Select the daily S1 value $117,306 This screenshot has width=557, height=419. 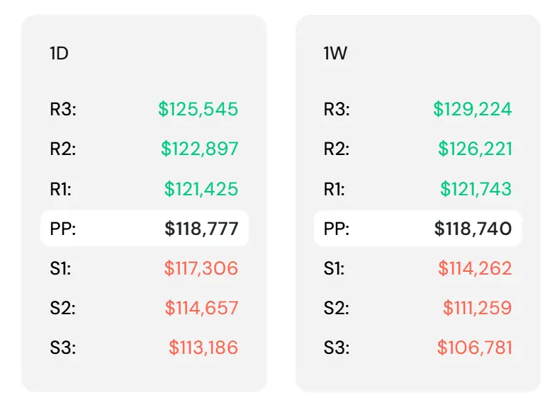coord(201,268)
